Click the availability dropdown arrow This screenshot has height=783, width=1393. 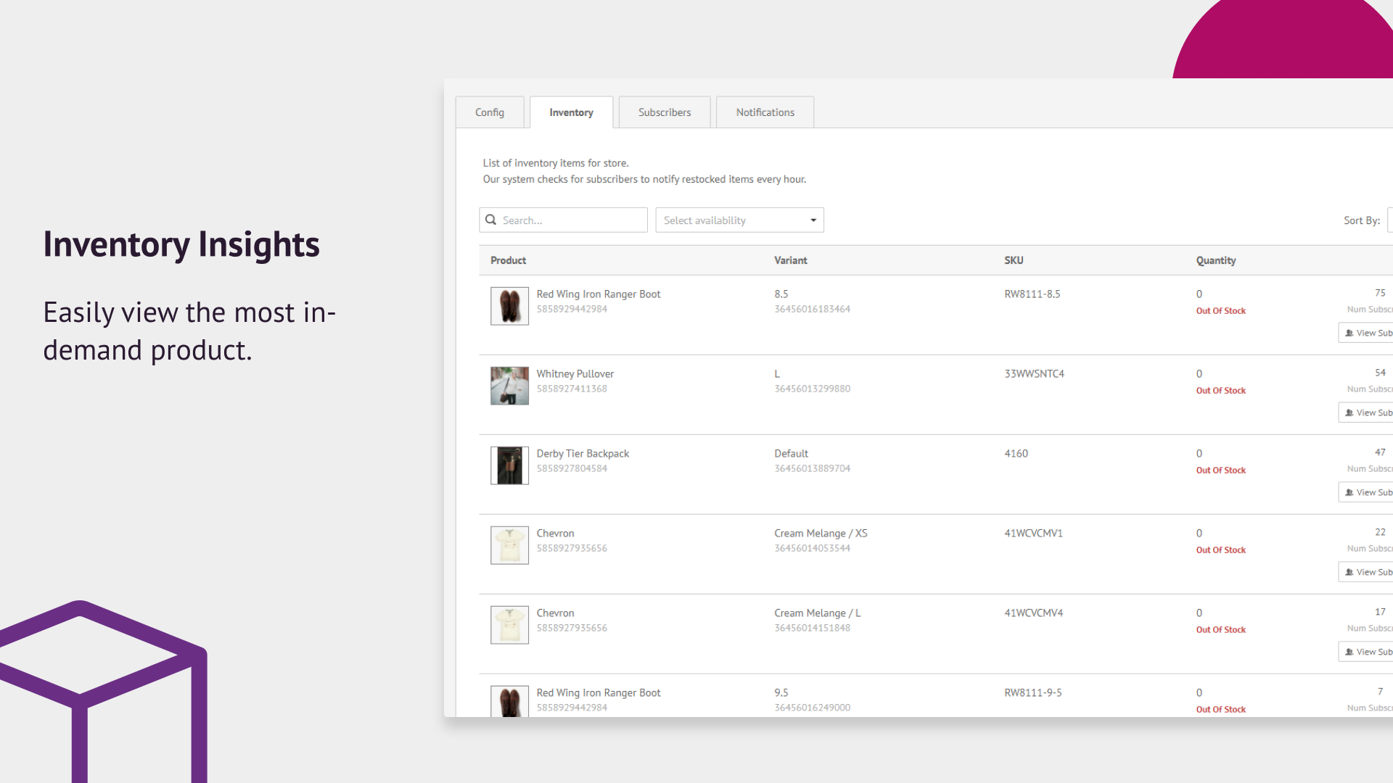pyautogui.click(x=813, y=220)
